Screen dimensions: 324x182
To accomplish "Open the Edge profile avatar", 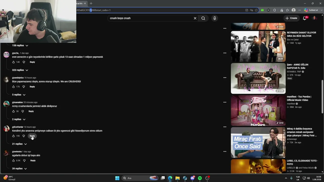I will [x=294, y=10].
